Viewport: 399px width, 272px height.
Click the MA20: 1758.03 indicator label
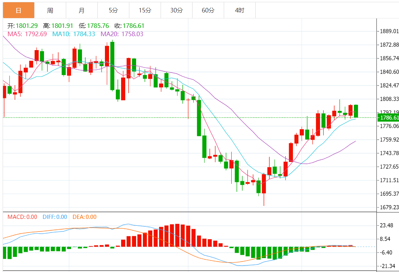[122, 34]
